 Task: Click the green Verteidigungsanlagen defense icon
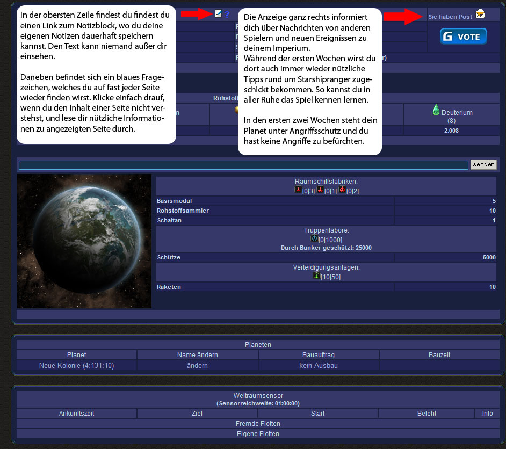point(316,276)
